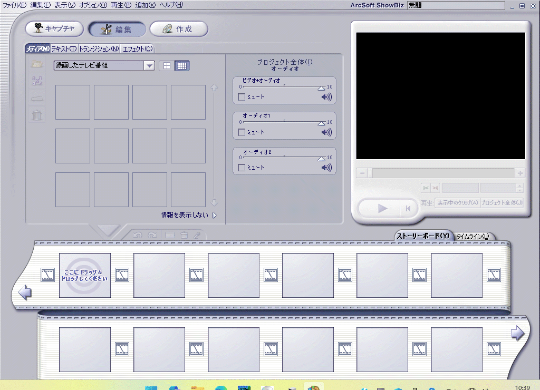Screen dimensions: 540x390
Task: Adjust the オーディオ2 volume slider
Action: 321,159
